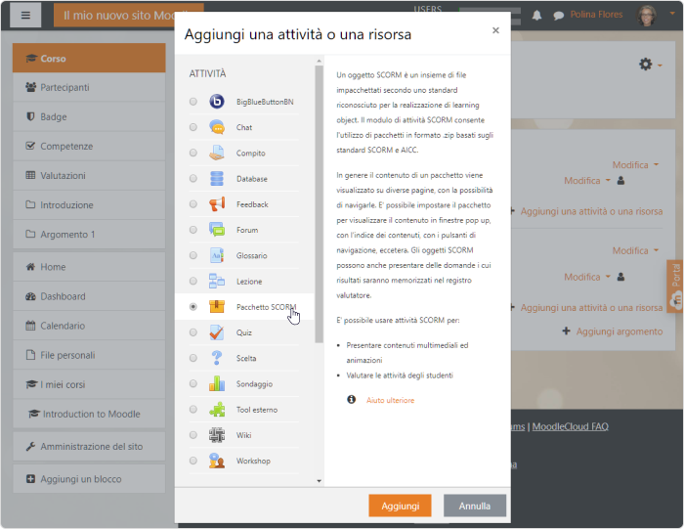Click the Chat speech bubble icon

pyautogui.click(x=217, y=127)
